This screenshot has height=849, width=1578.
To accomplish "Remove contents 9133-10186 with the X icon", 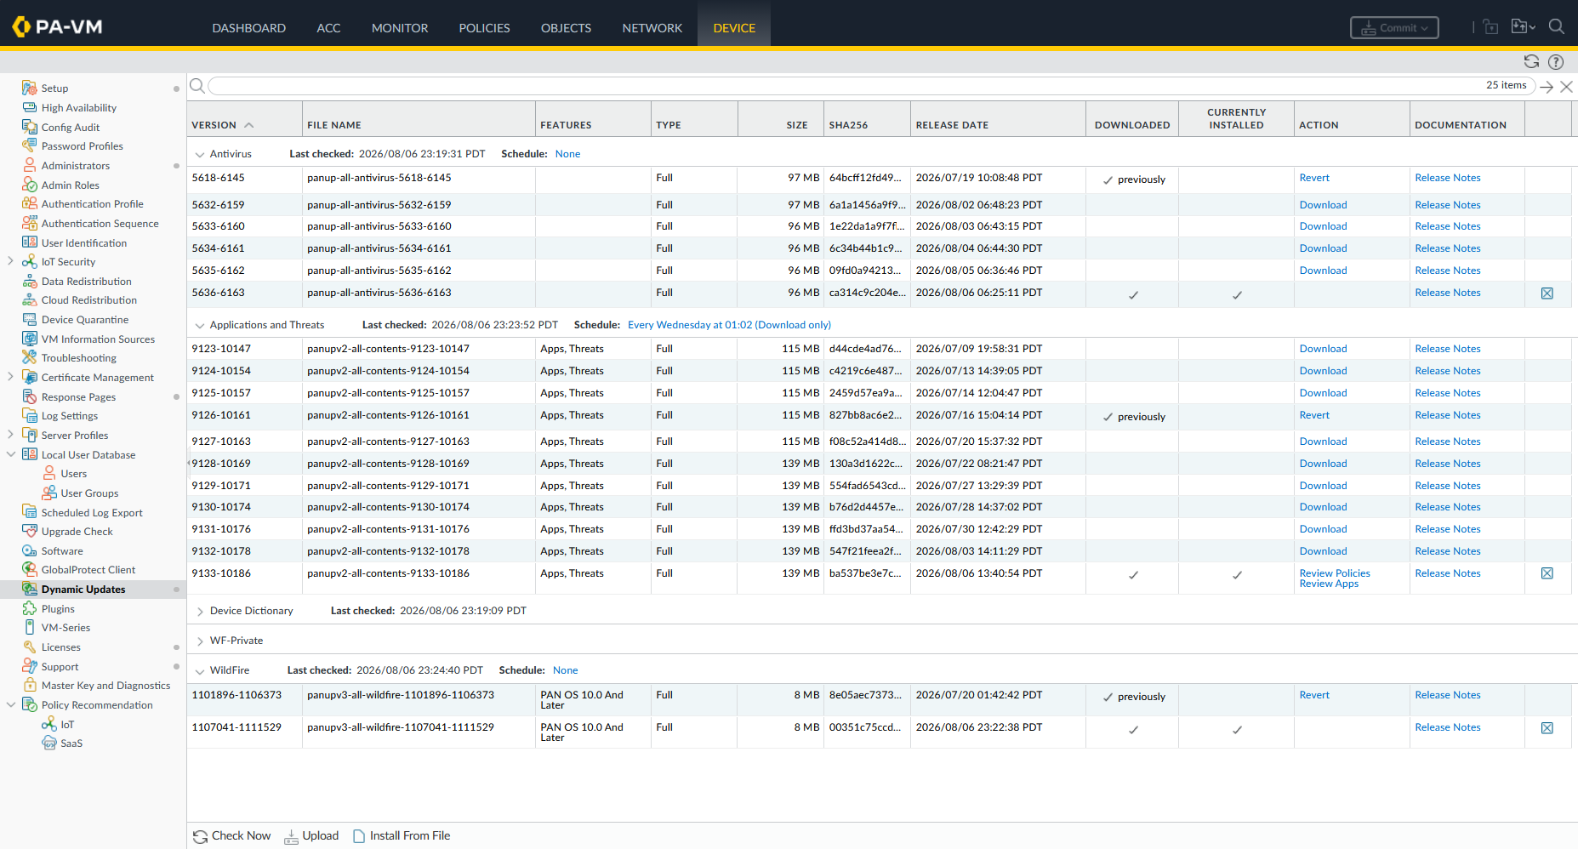I will 1547,573.
